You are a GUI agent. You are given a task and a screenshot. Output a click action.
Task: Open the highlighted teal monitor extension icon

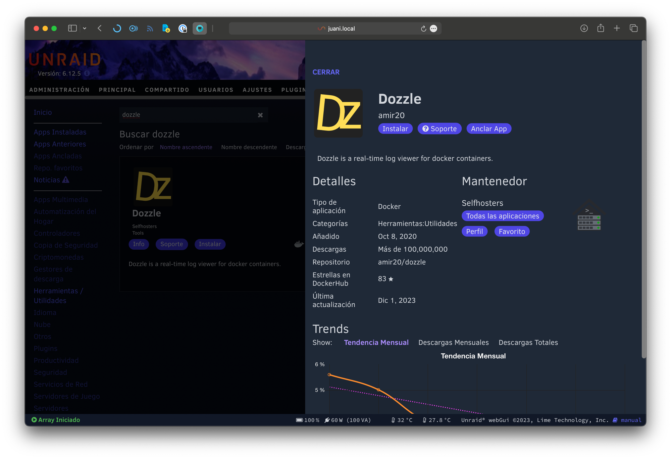click(200, 29)
